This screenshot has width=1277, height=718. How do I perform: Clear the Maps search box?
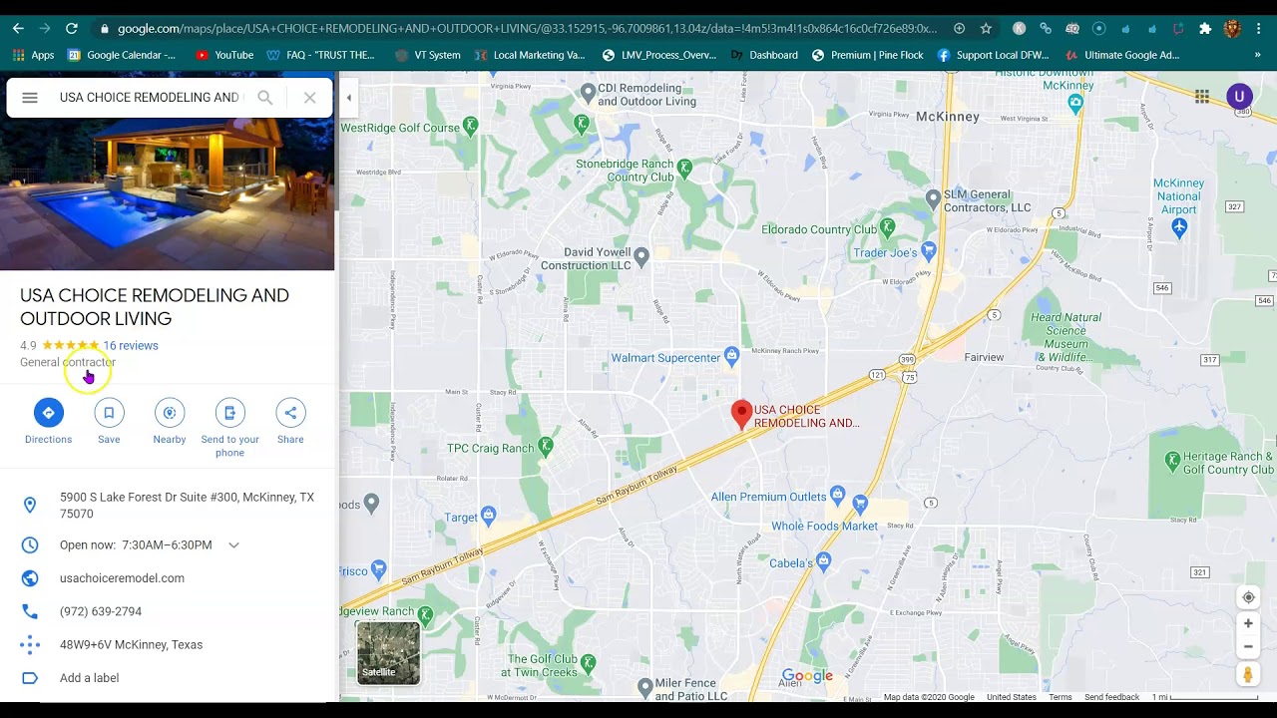(x=309, y=98)
